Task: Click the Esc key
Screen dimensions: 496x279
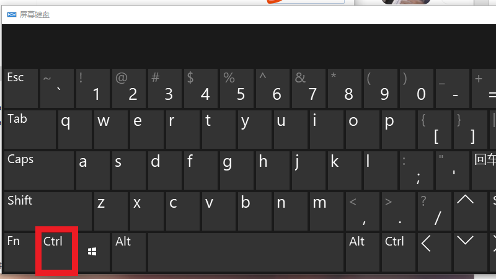Action: click(21, 88)
